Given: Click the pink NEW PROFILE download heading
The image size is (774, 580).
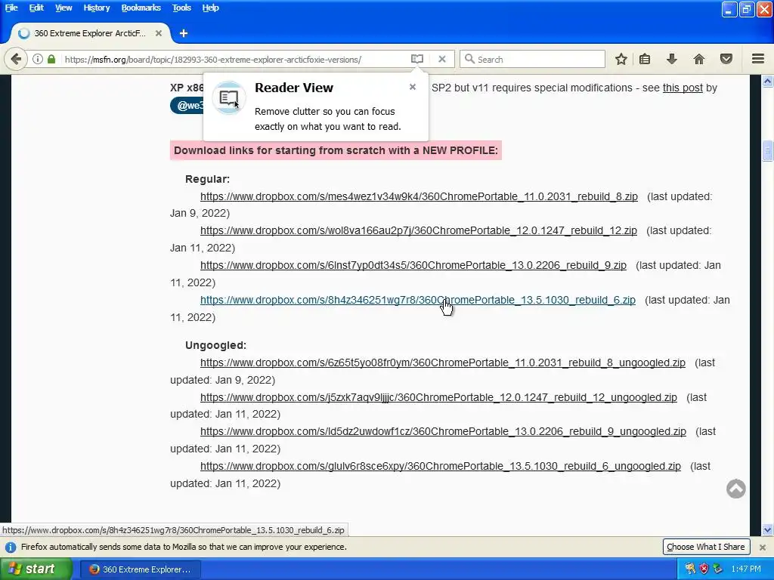Looking at the screenshot, I should click(336, 150).
